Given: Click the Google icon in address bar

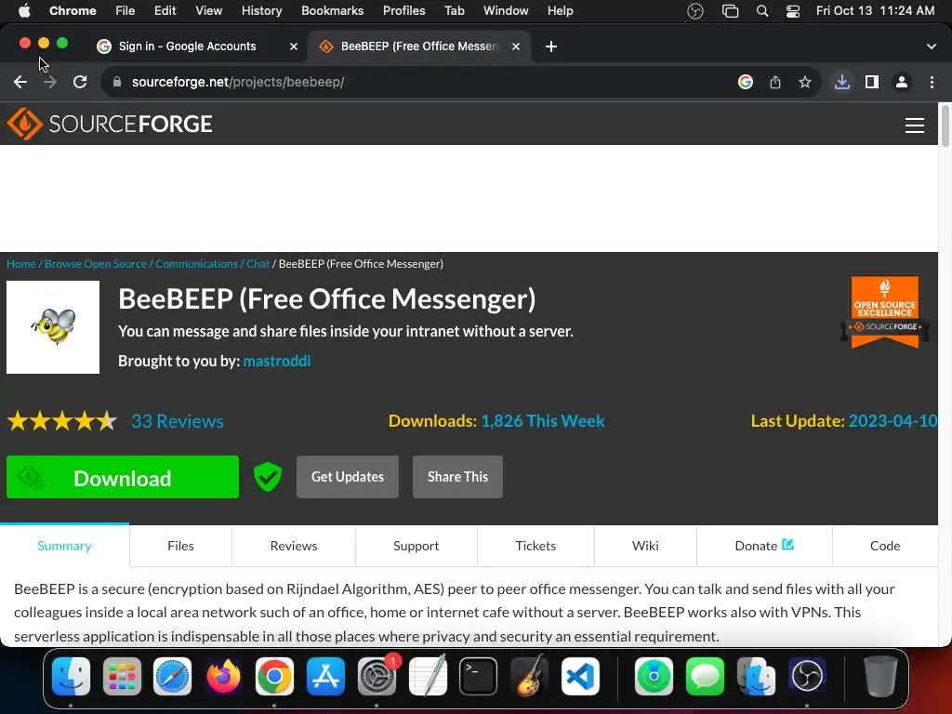Looking at the screenshot, I should click(746, 82).
